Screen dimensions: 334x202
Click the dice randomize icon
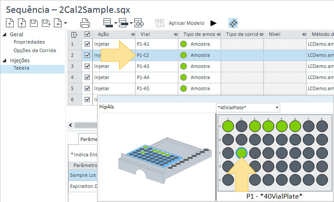(233, 23)
